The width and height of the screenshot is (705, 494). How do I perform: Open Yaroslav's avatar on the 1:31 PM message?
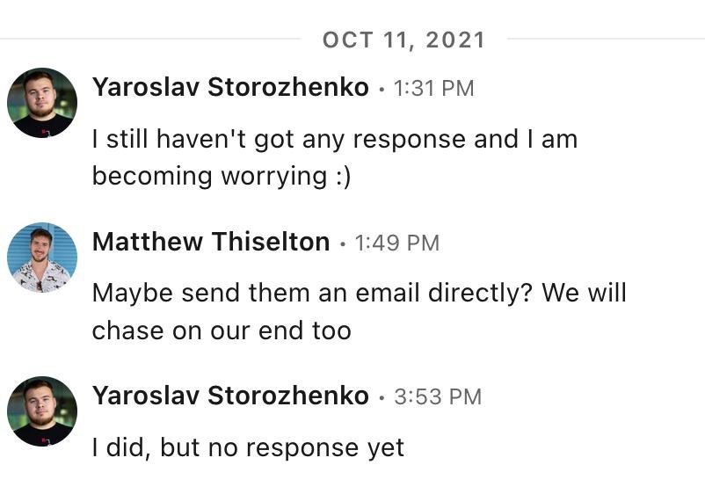pos(42,103)
